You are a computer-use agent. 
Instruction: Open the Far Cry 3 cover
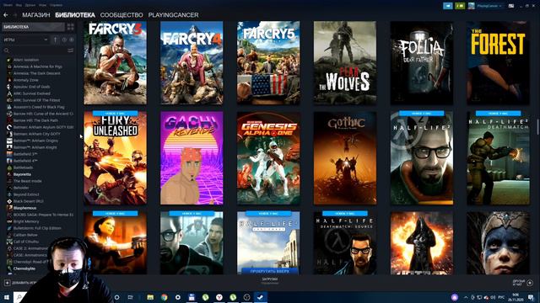point(115,63)
